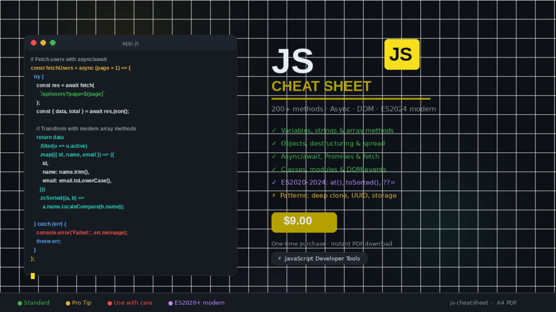Click the Objects, destructuring & spread line

point(333,143)
